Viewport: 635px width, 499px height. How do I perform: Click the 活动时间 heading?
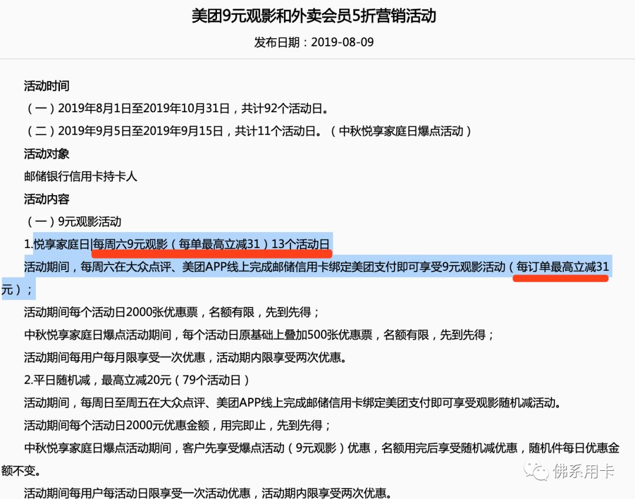coord(46,86)
